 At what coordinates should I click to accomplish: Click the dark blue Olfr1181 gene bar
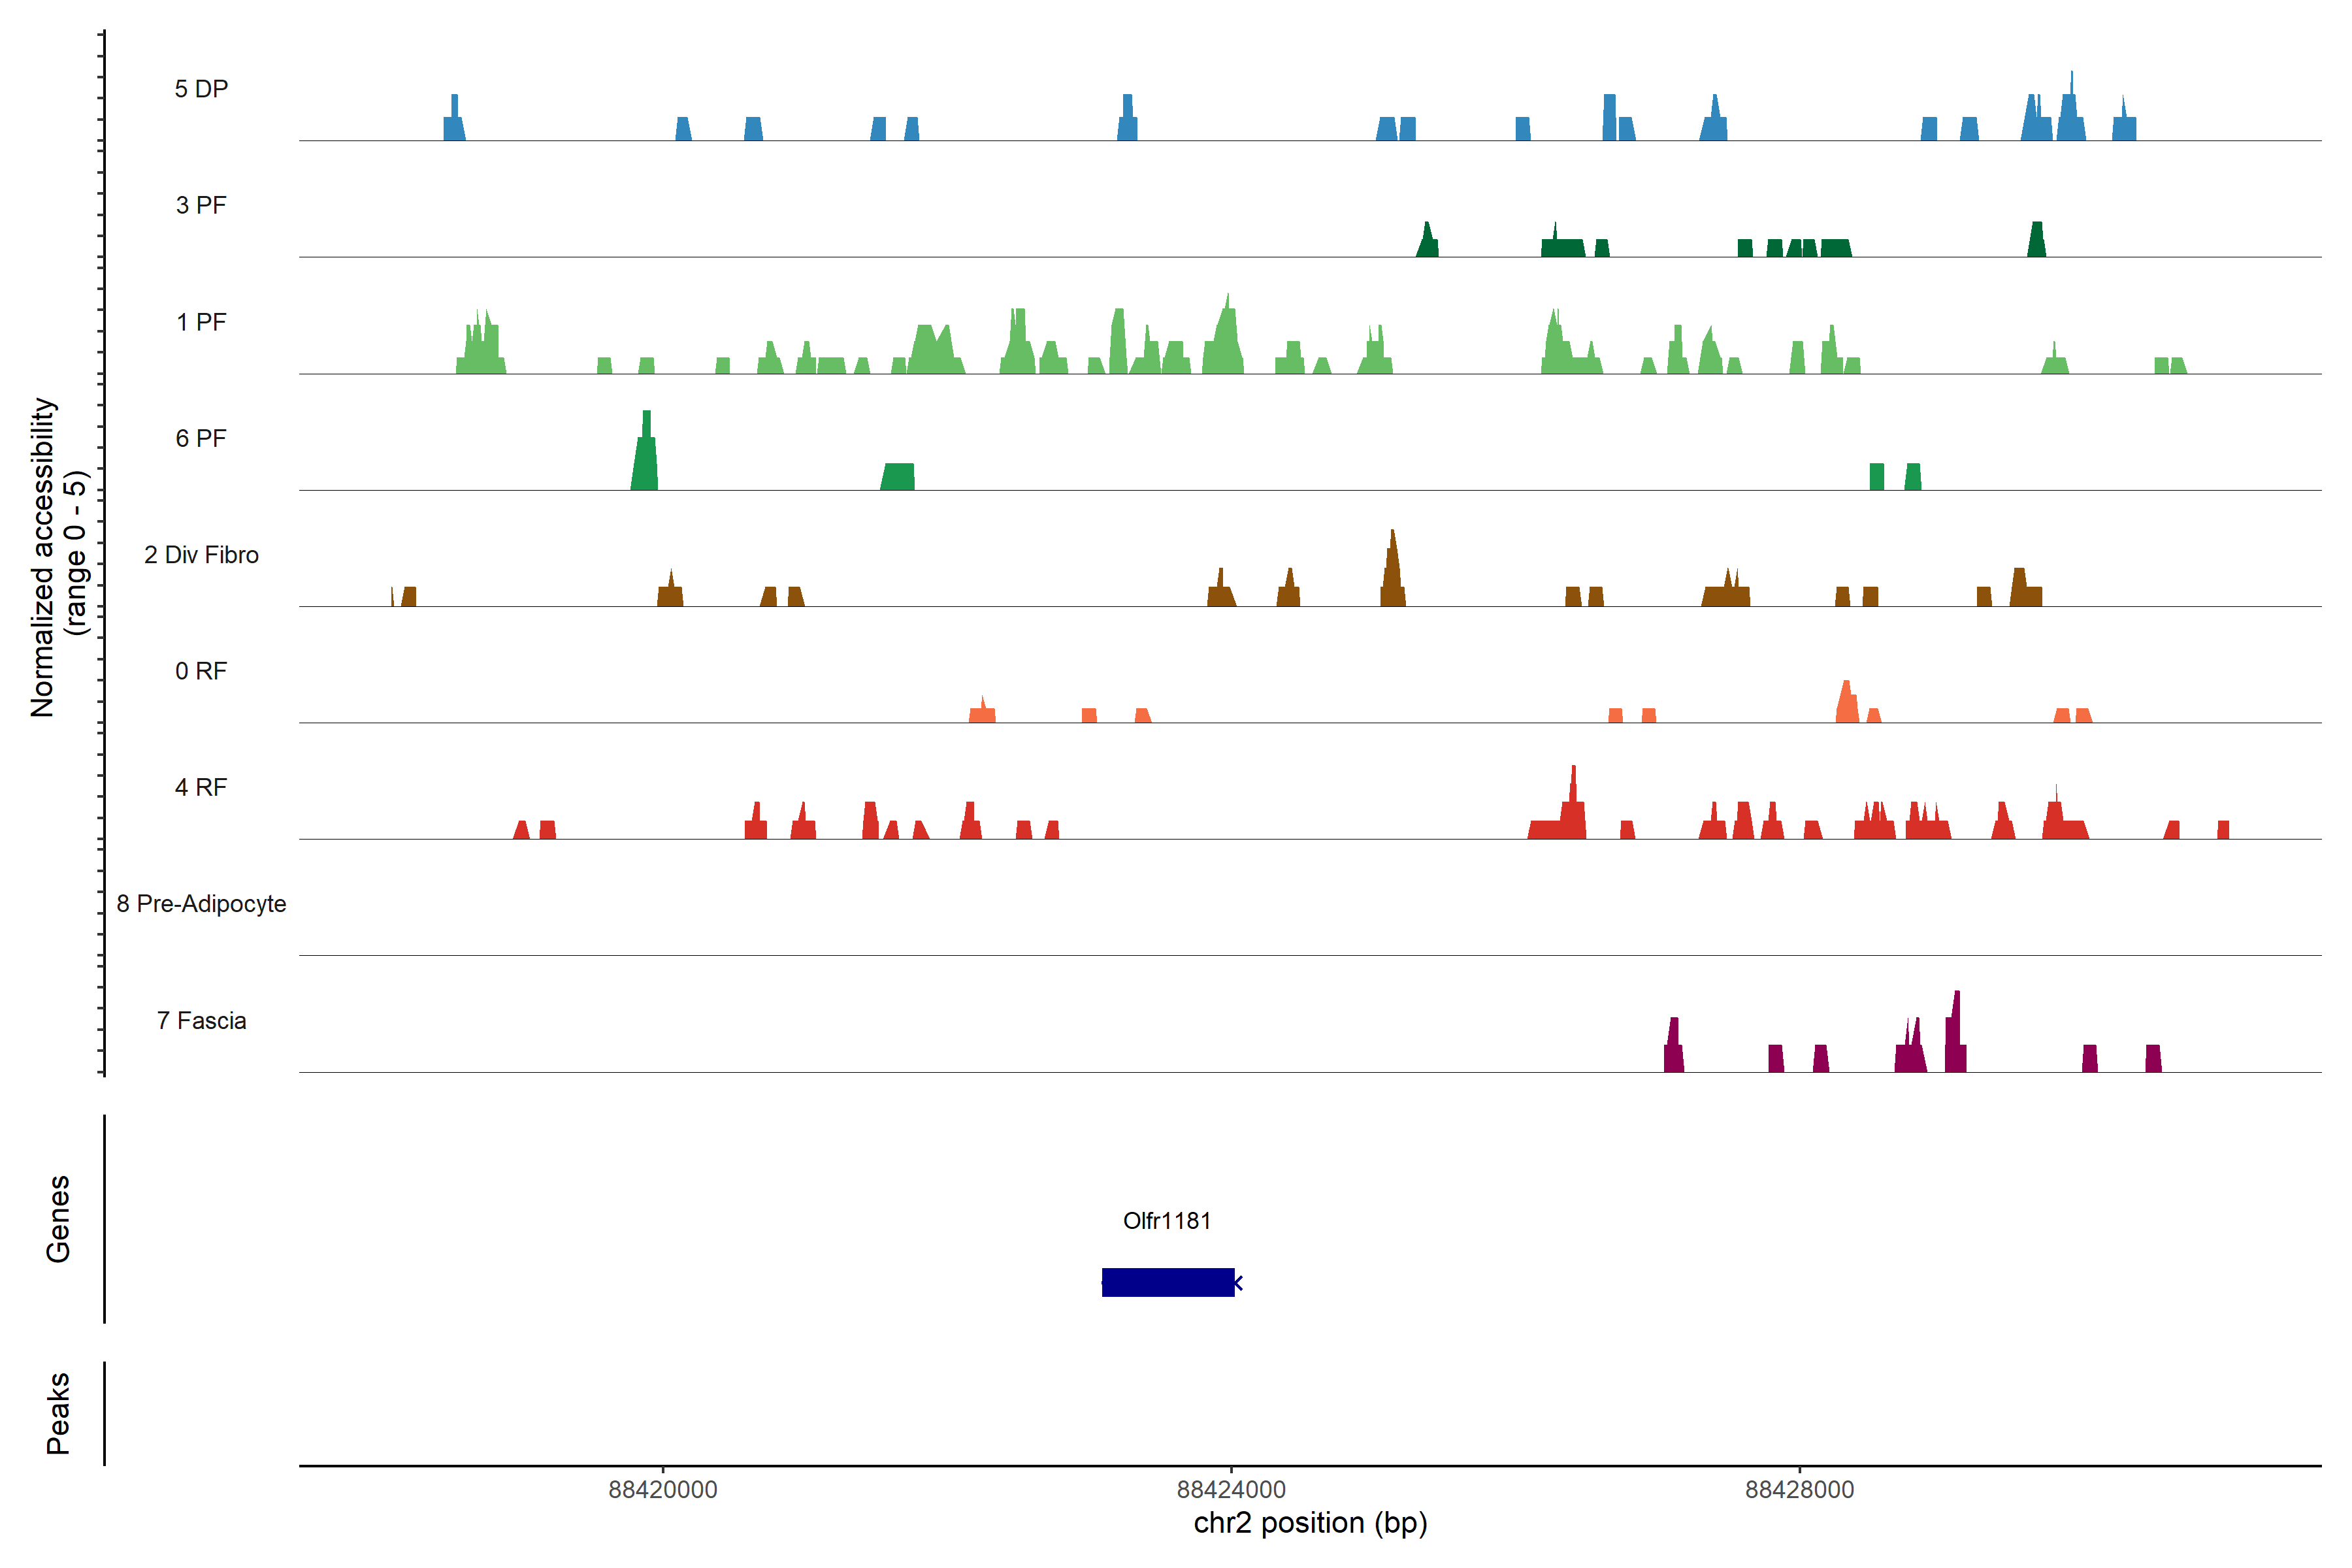(1167, 1282)
